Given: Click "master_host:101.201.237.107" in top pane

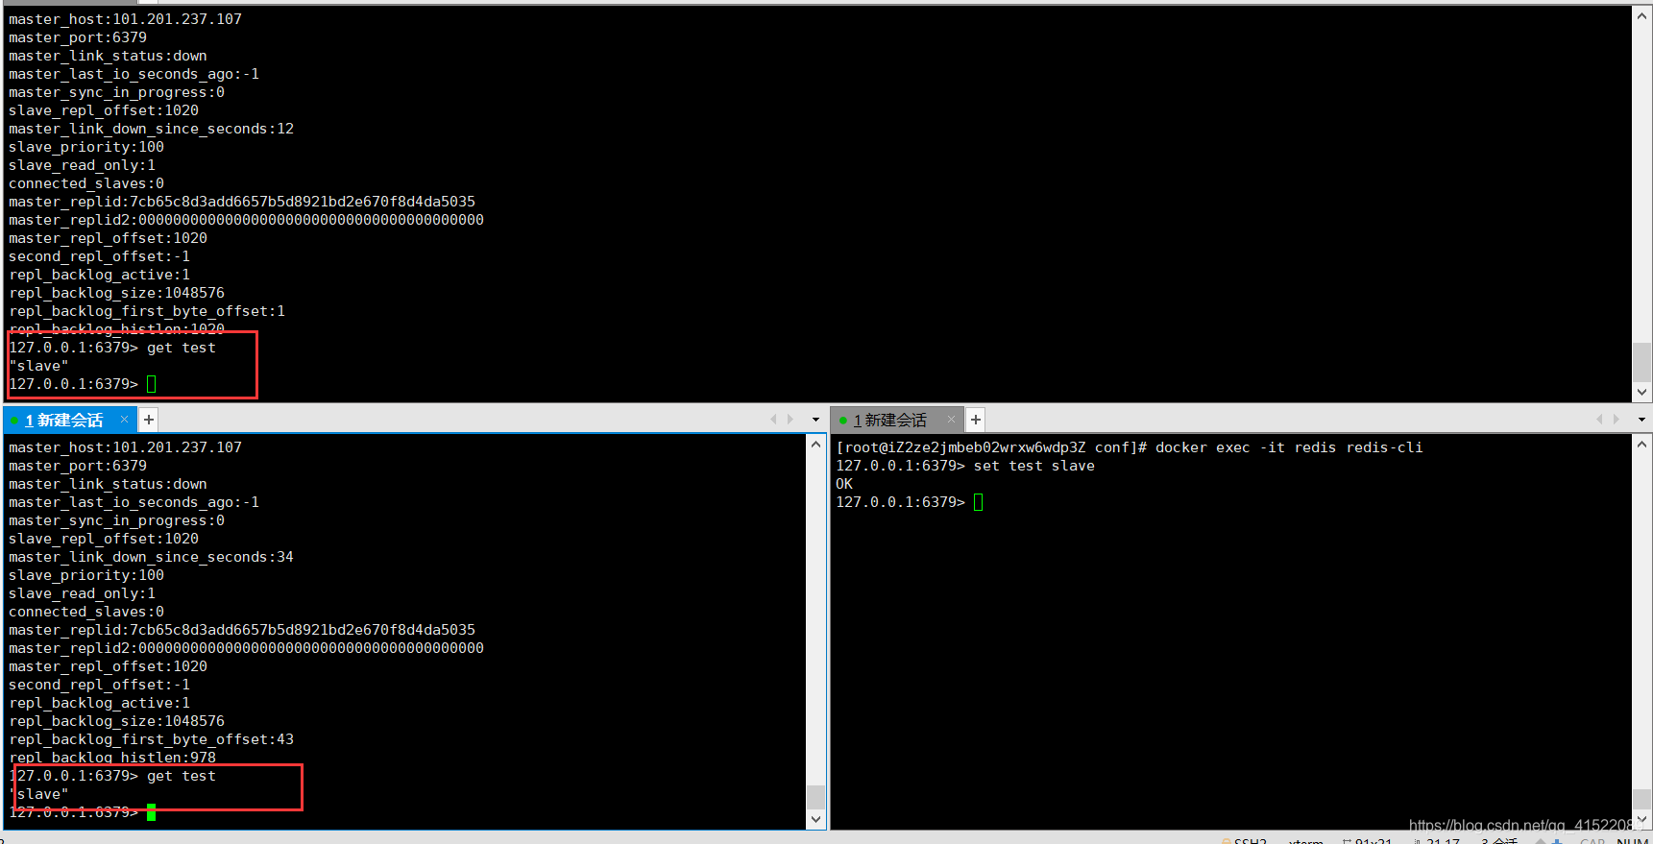Looking at the screenshot, I should 125,19.
